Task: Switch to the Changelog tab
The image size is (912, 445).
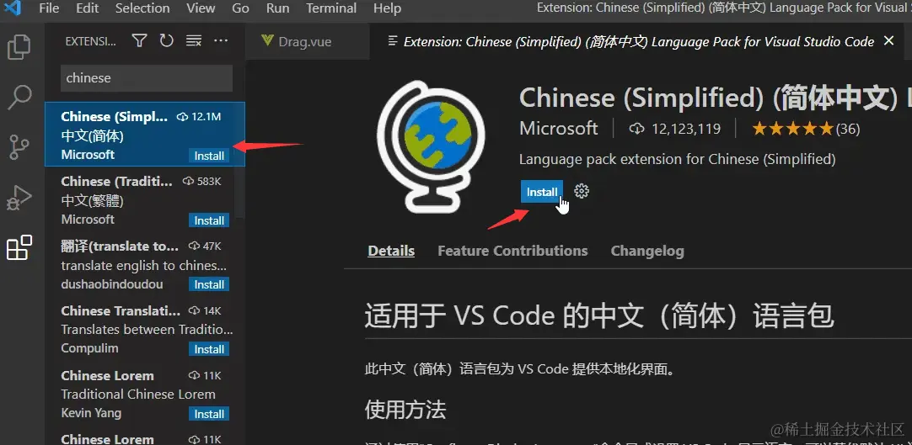Action: [x=647, y=251]
